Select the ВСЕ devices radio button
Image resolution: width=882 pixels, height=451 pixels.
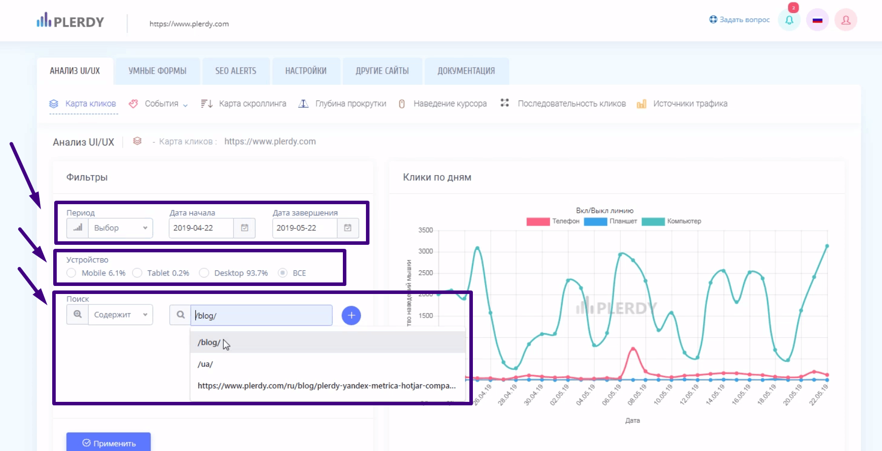[283, 273]
